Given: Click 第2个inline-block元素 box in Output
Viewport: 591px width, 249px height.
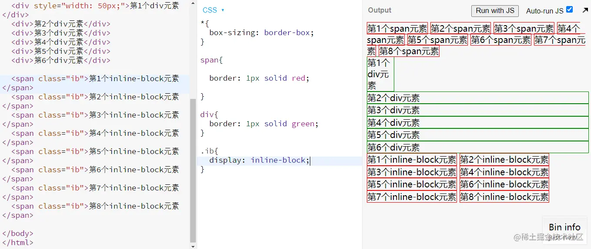Looking at the screenshot, I should pyautogui.click(x=504, y=160).
